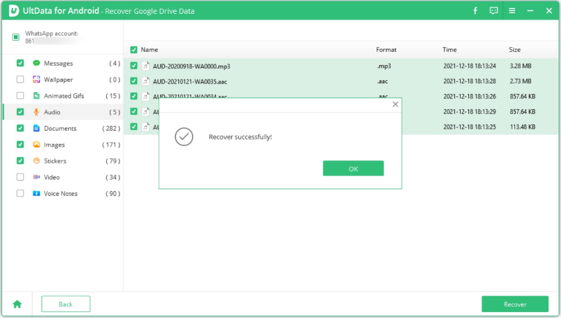
Task: Click the Format column header
Action: 386,50
